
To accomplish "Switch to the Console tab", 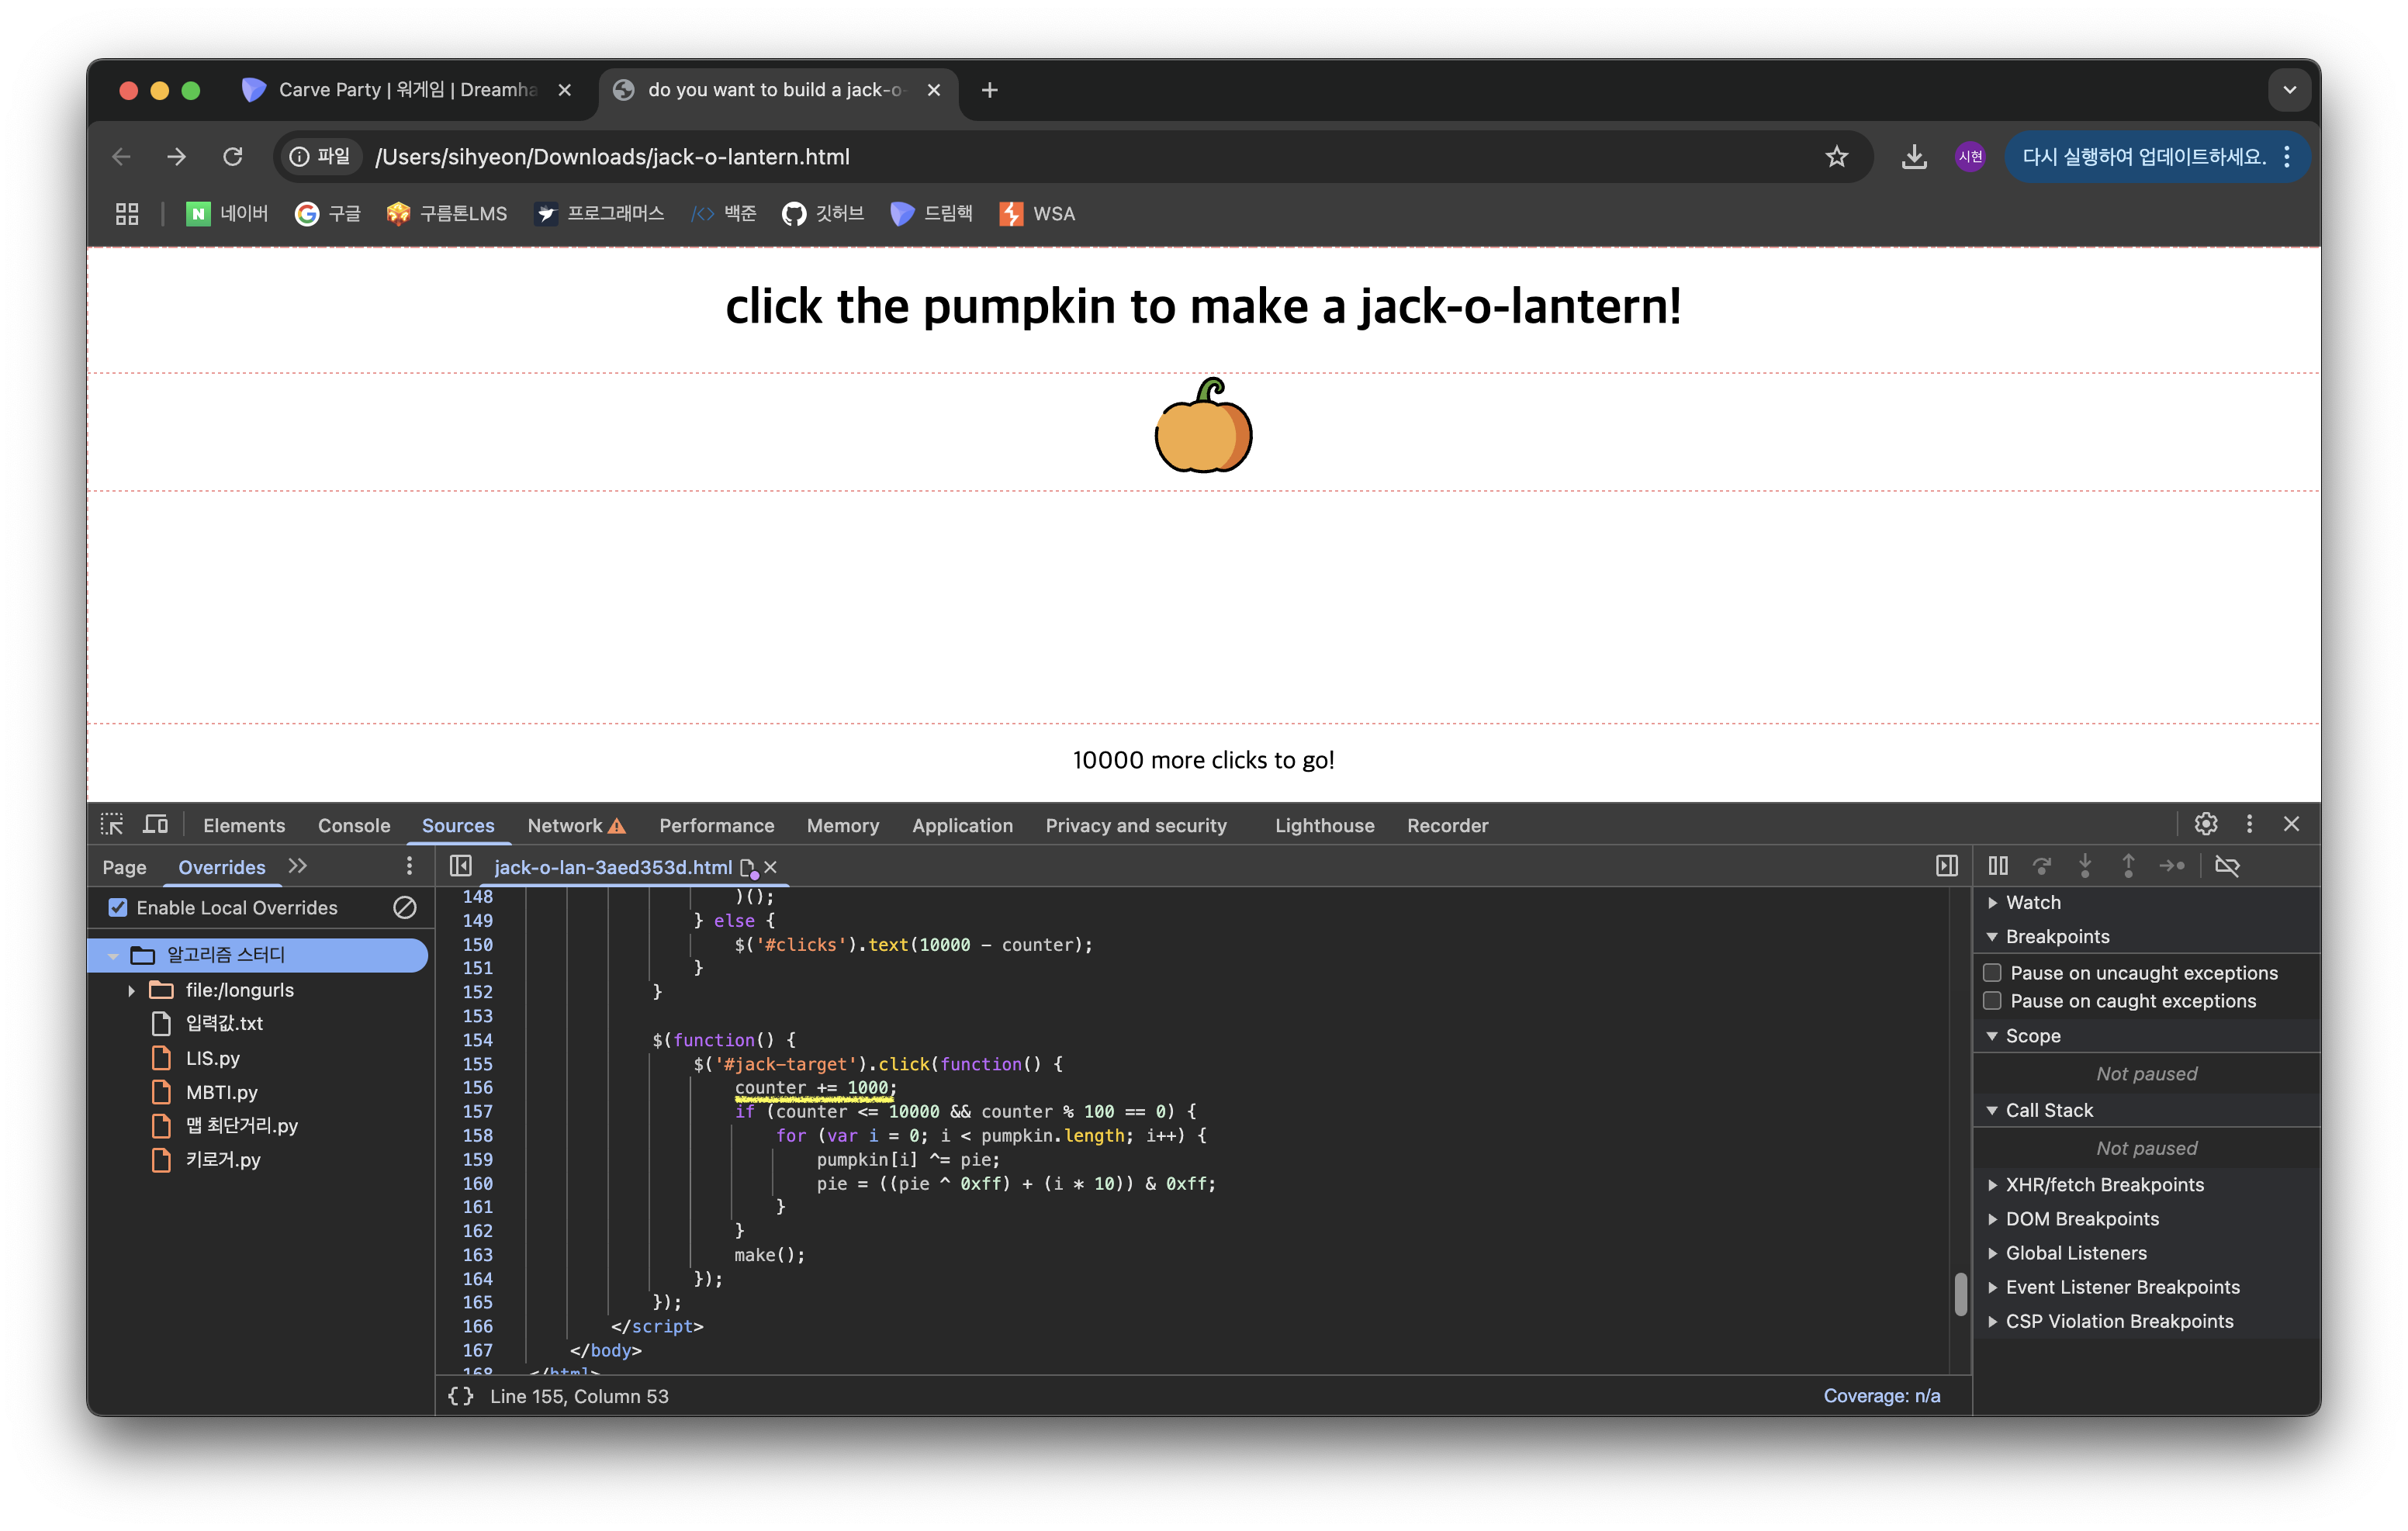I will click(354, 825).
